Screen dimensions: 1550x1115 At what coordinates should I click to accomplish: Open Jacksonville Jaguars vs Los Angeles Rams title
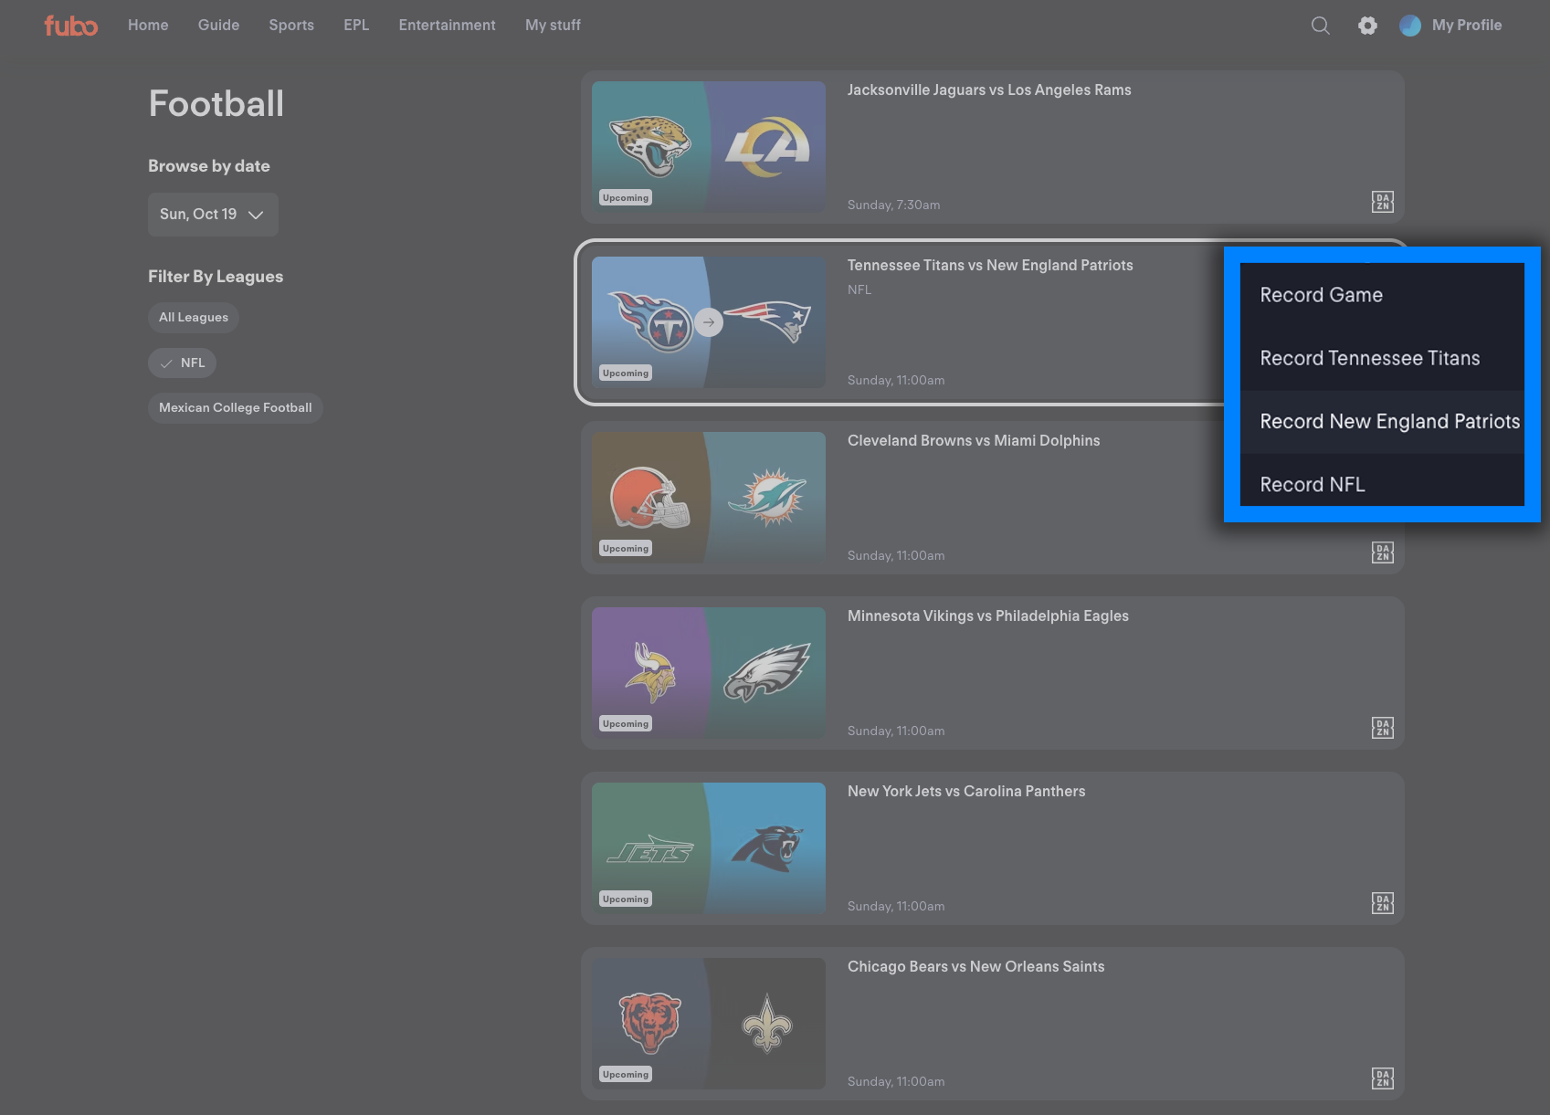[x=989, y=89]
